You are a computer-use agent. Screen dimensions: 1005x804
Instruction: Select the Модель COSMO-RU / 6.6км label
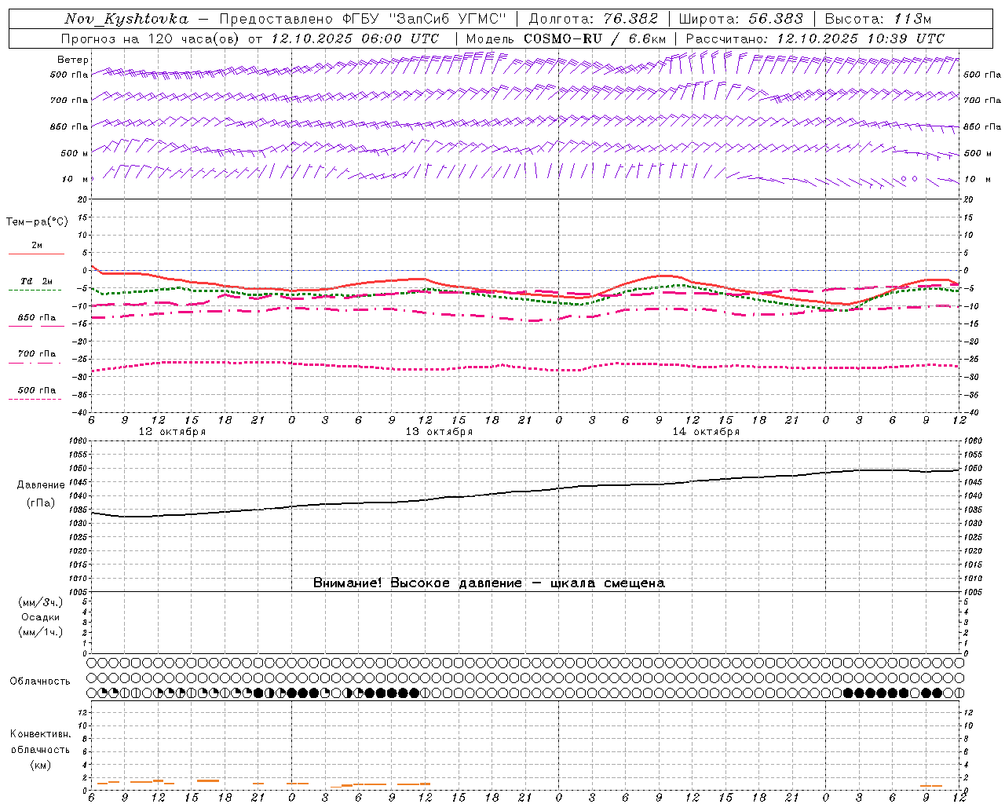(565, 38)
